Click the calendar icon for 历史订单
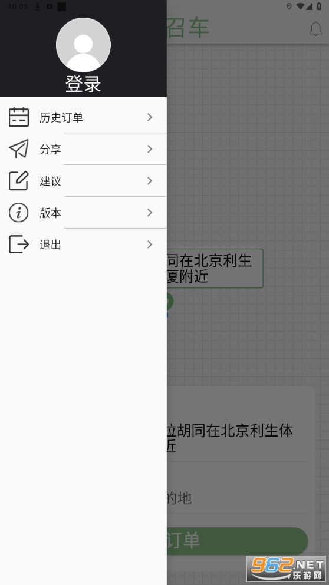Screen dimensions: 329x585 coord(19,117)
